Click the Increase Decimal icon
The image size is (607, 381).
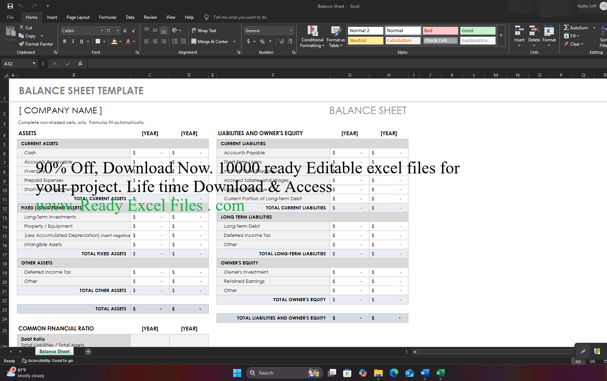(281, 41)
